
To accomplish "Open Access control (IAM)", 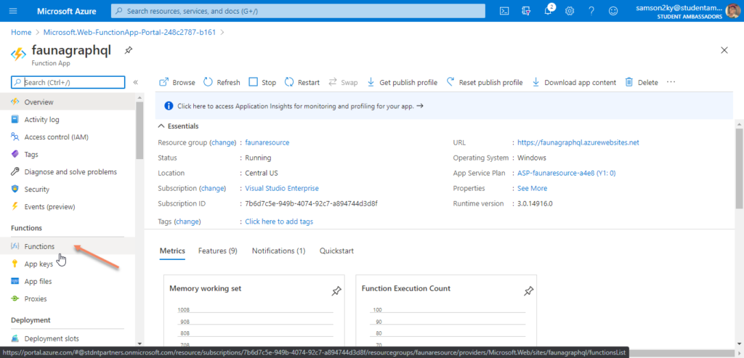I will click(x=68, y=137).
